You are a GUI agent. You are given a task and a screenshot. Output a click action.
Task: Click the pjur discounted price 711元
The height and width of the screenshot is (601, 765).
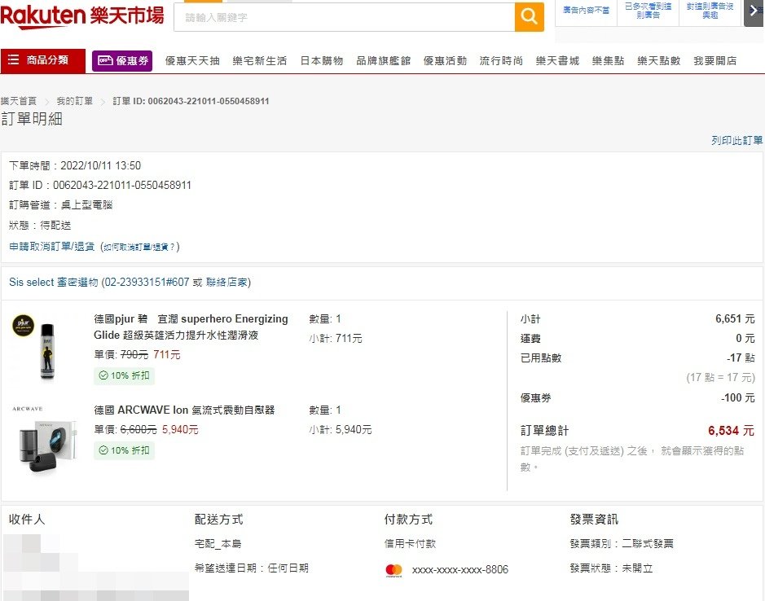pyautogui.click(x=167, y=355)
